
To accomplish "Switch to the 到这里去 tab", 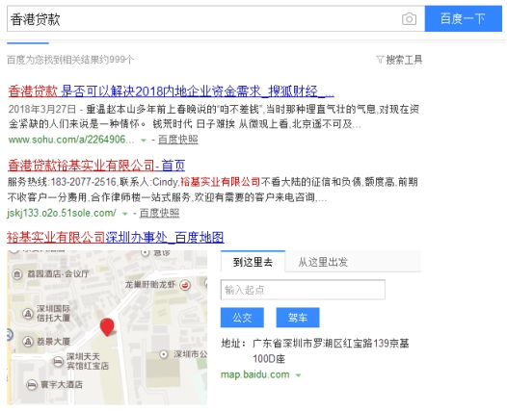I will 253,262.
